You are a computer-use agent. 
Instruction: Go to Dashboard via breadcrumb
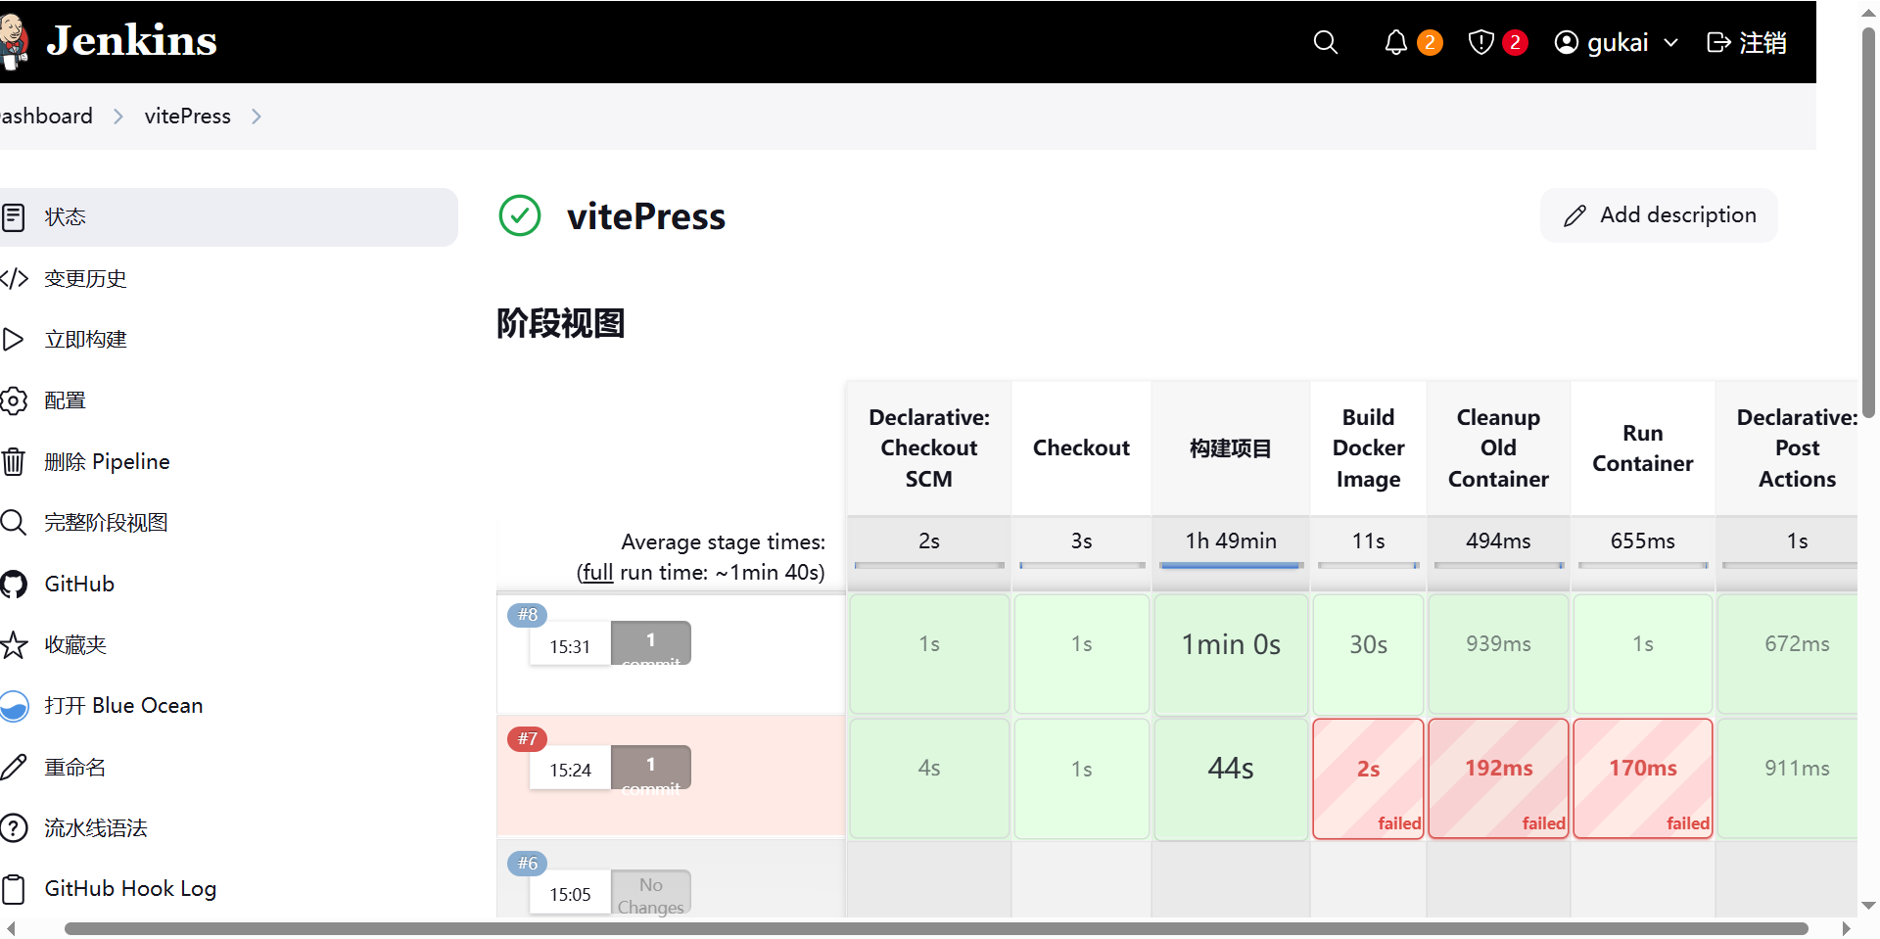point(45,116)
